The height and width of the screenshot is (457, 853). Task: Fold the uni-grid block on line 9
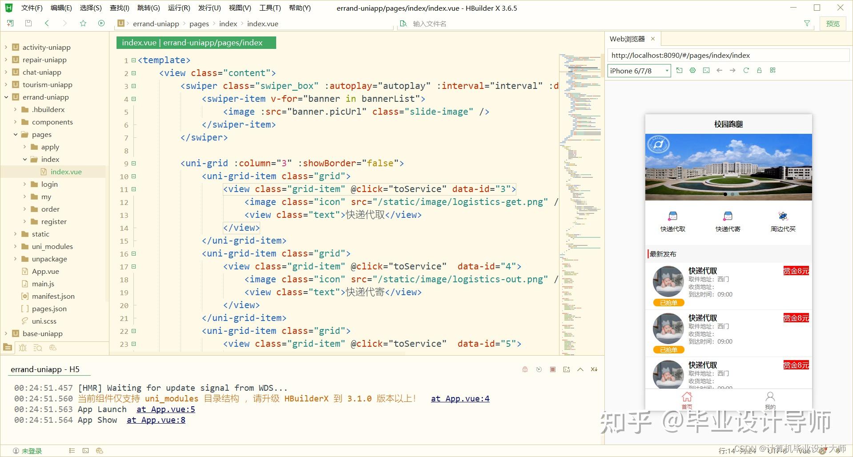click(x=133, y=163)
